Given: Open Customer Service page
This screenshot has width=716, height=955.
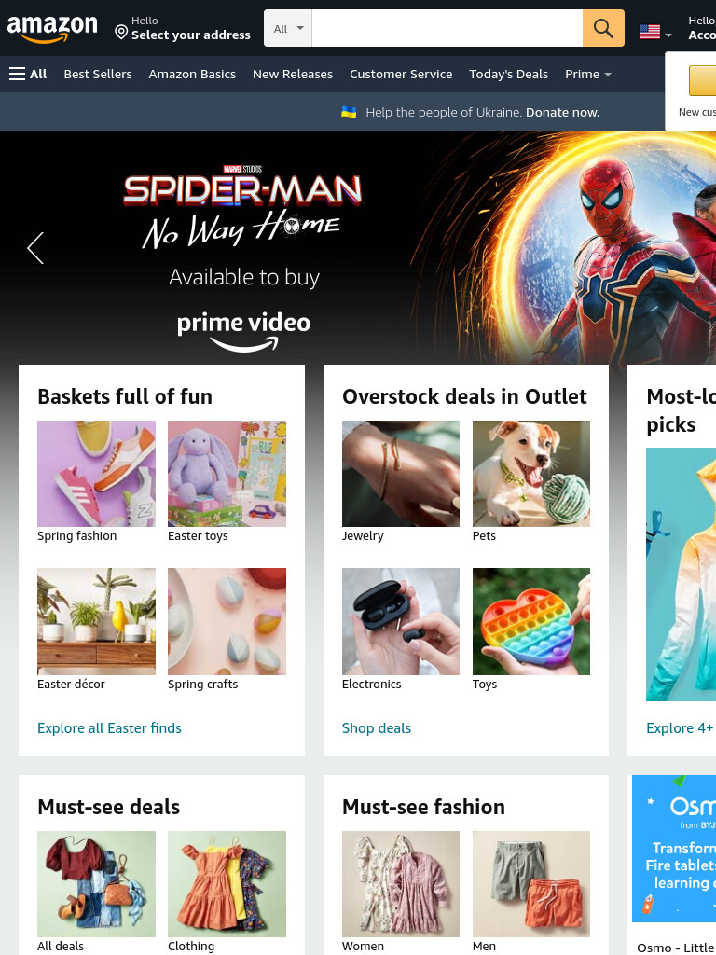Looking at the screenshot, I should (x=401, y=75).
